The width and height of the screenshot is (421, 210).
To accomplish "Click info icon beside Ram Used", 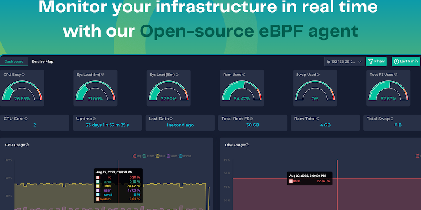I will pos(243,75).
